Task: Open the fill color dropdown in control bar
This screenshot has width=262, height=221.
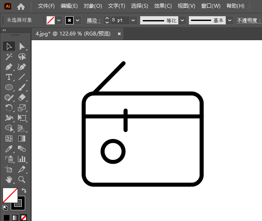Action: click(59, 21)
